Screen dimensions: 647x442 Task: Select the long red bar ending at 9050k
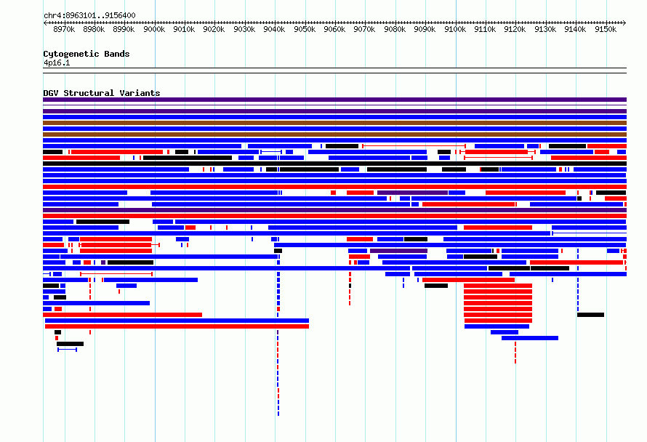(x=177, y=326)
